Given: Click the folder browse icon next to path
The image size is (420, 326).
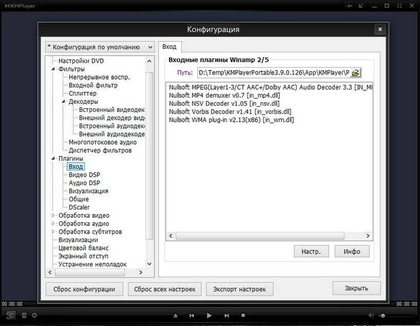Looking at the screenshot, I should 355,72.
